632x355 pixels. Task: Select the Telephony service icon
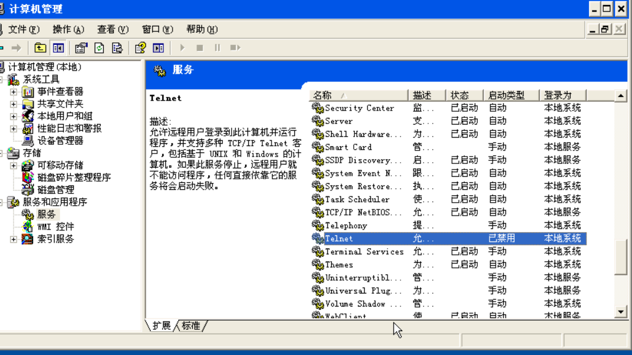tap(318, 225)
